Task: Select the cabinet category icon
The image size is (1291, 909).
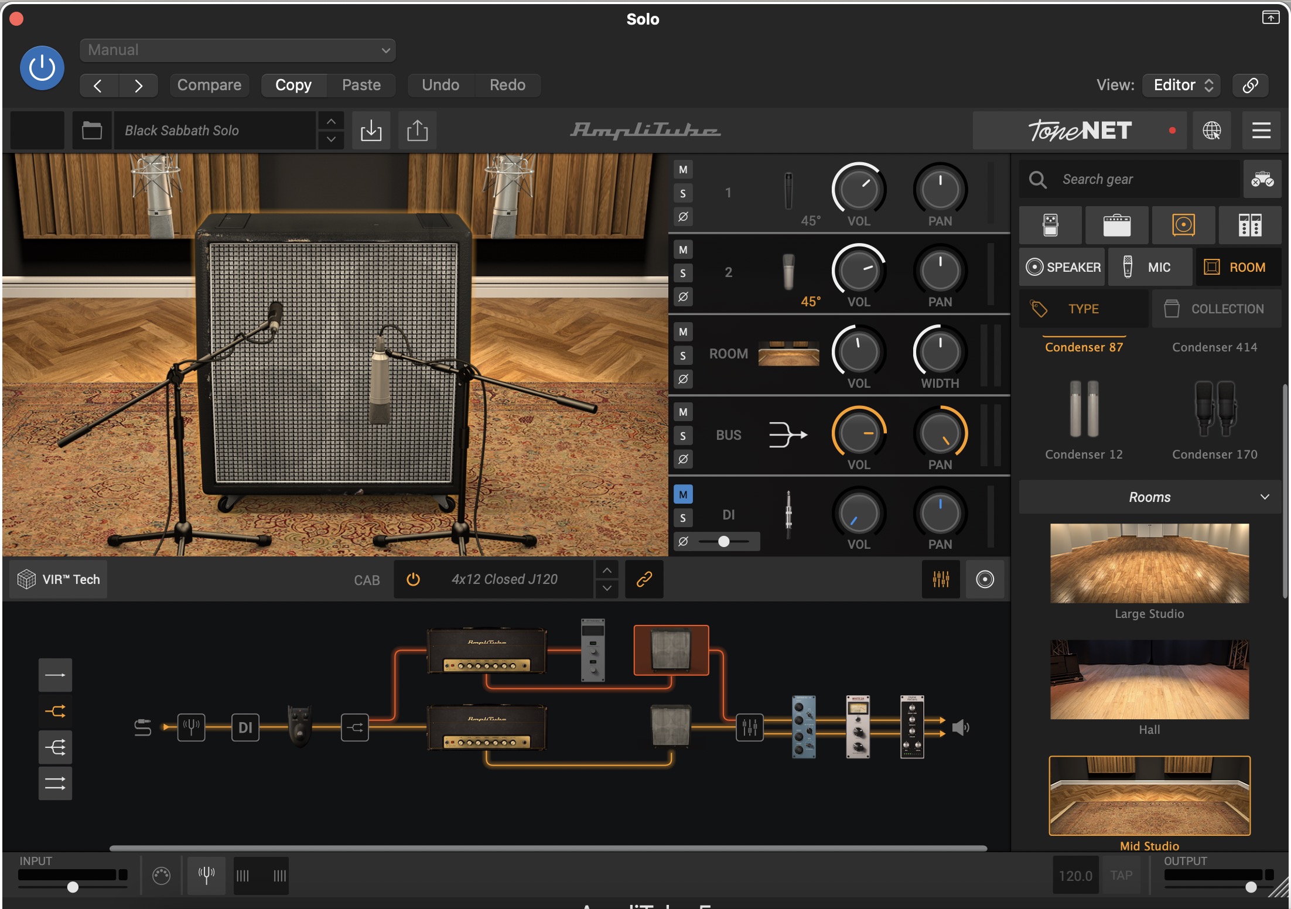Action: tap(1183, 225)
